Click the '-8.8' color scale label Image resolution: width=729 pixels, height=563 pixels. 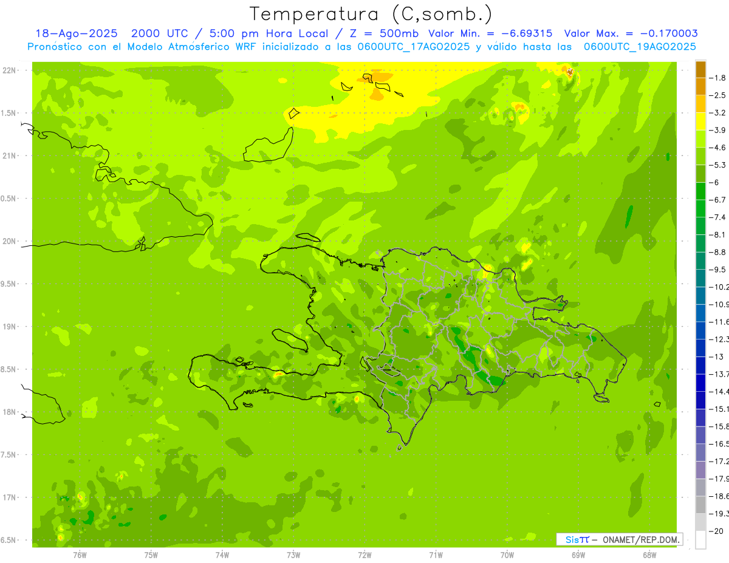coord(717,252)
